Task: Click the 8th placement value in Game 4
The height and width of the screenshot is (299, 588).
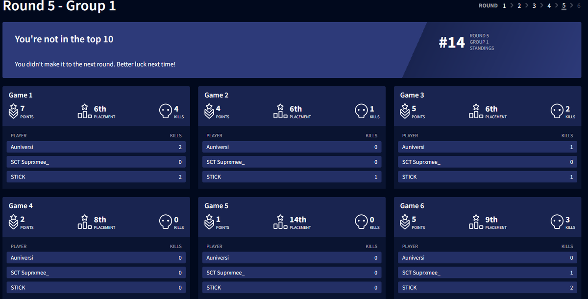Action: coord(100,220)
